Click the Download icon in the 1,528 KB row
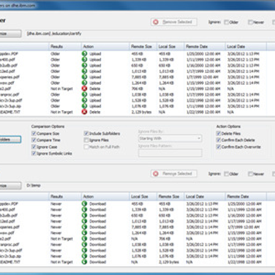 click(84, 250)
